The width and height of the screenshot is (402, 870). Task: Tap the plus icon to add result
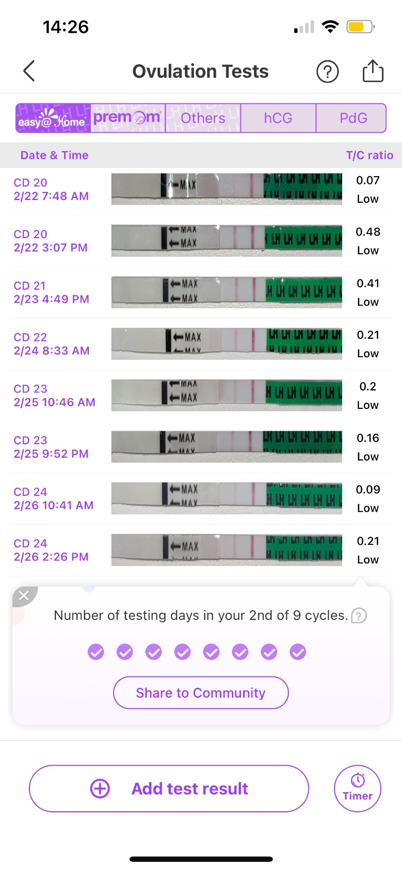(100, 788)
